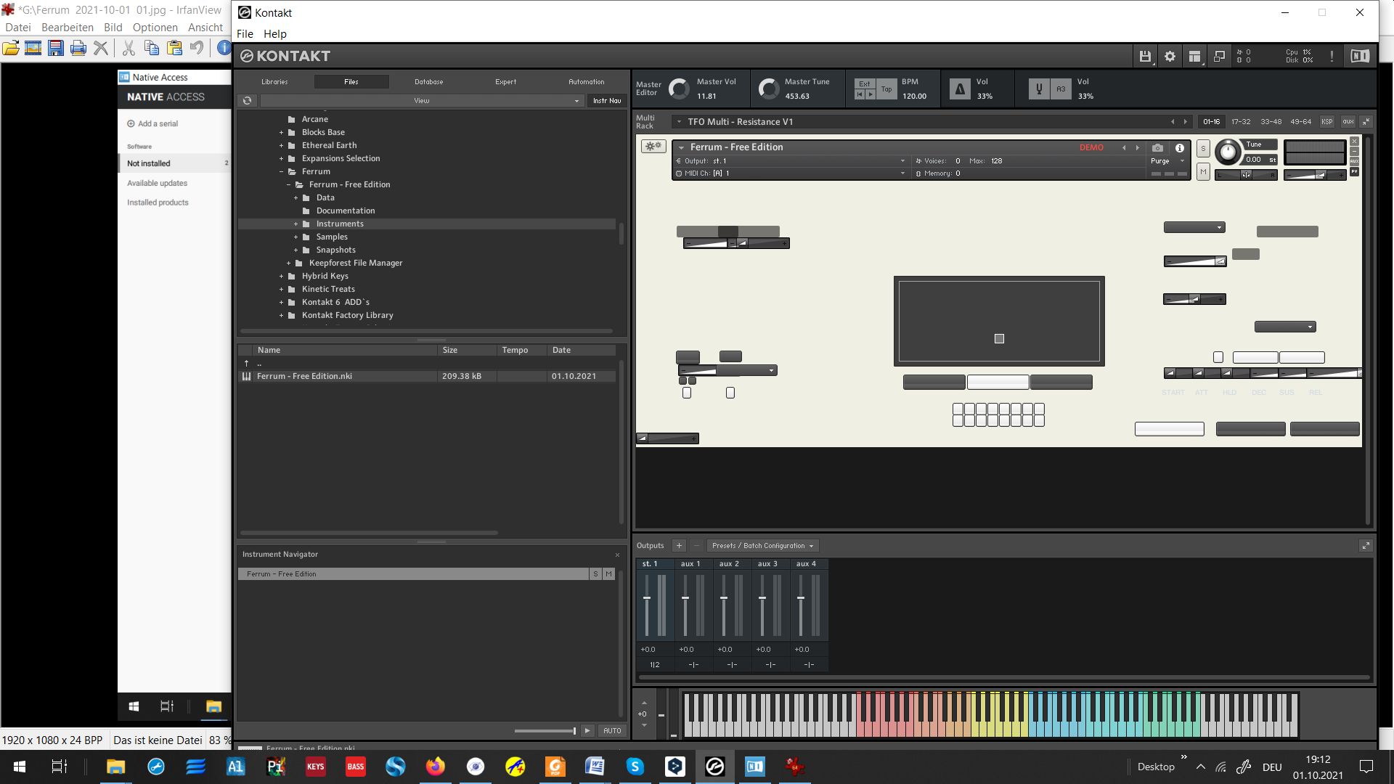
Task: Click the tuning fork reference tone icon
Action: (x=1039, y=89)
